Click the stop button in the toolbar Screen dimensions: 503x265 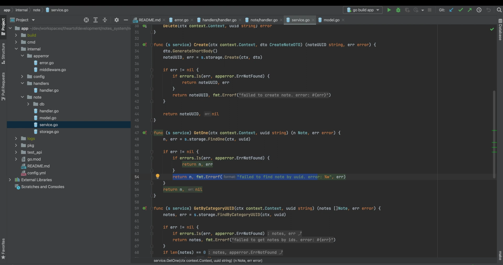pos(429,10)
